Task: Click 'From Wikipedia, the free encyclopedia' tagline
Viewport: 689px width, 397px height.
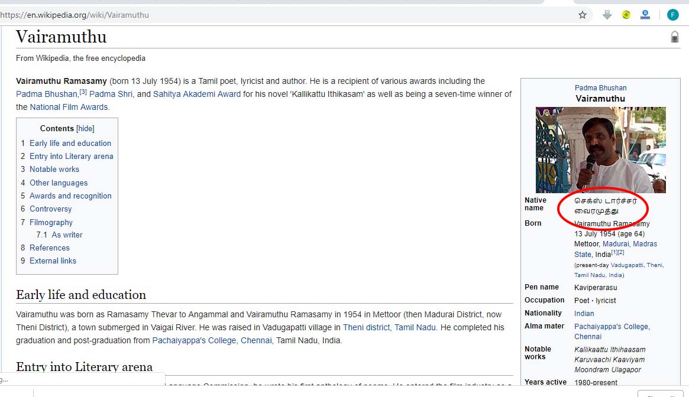Action: (80, 58)
